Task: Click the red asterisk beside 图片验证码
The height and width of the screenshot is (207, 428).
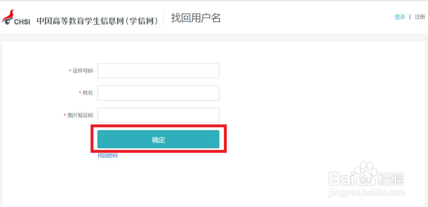Action: [65, 115]
